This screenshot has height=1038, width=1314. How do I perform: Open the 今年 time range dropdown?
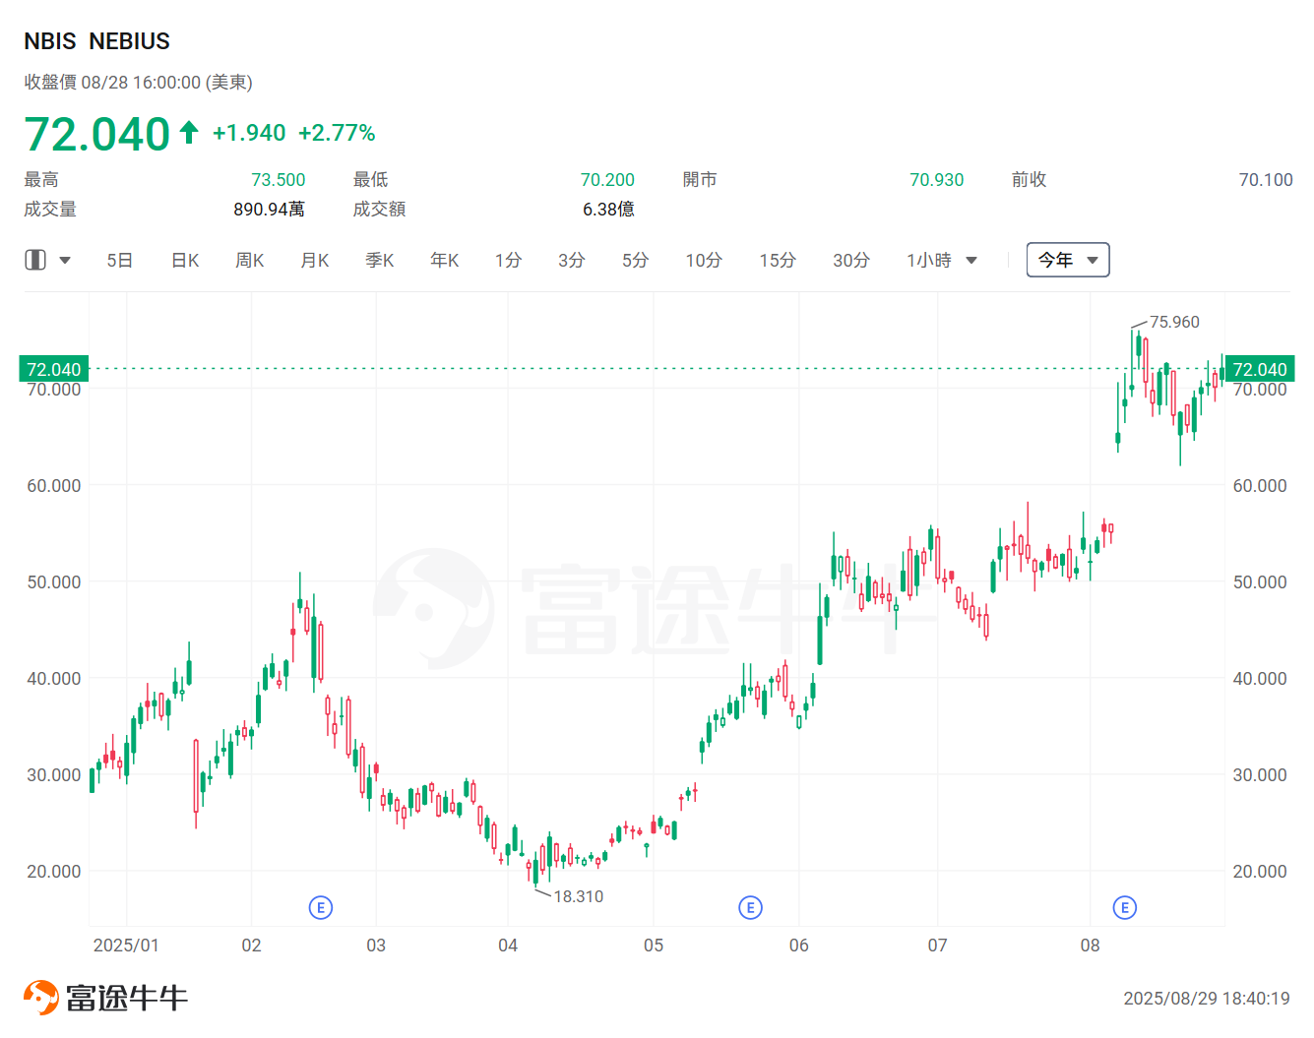pos(1068,260)
